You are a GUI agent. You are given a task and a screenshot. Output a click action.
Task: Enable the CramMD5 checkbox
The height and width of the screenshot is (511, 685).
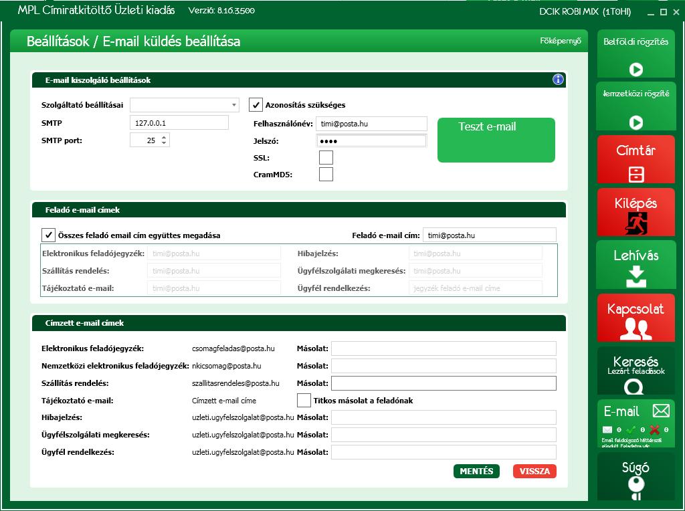tap(326, 175)
